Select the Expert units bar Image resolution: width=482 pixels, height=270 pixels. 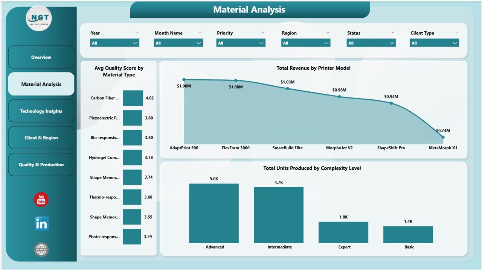point(343,232)
